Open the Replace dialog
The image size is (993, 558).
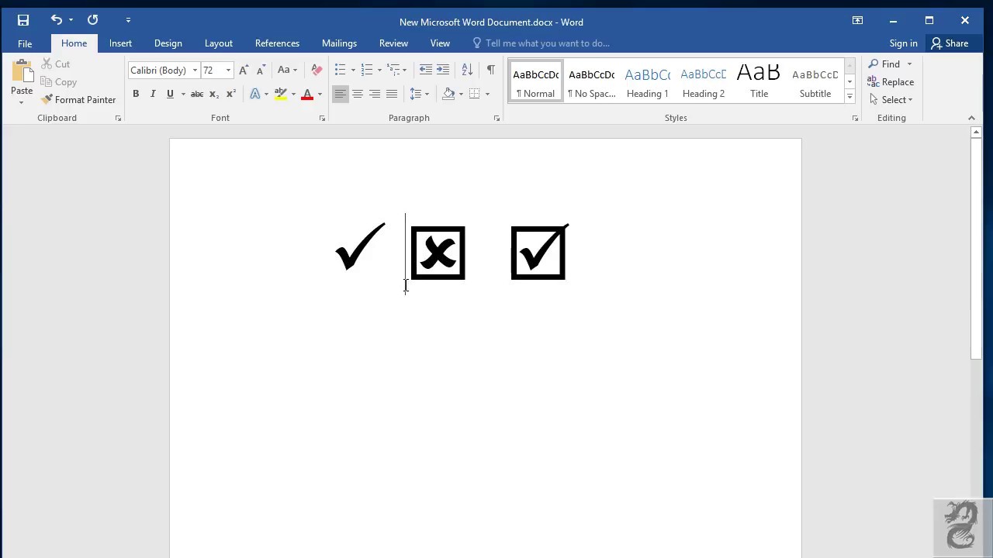click(891, 81)
